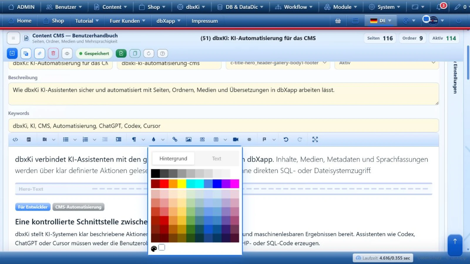The image size is (470, 264).
Task: Switch to HTML source code view
Action: 15,140
